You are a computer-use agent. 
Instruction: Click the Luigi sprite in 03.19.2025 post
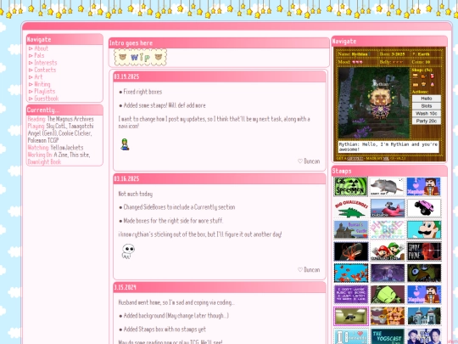125,144
